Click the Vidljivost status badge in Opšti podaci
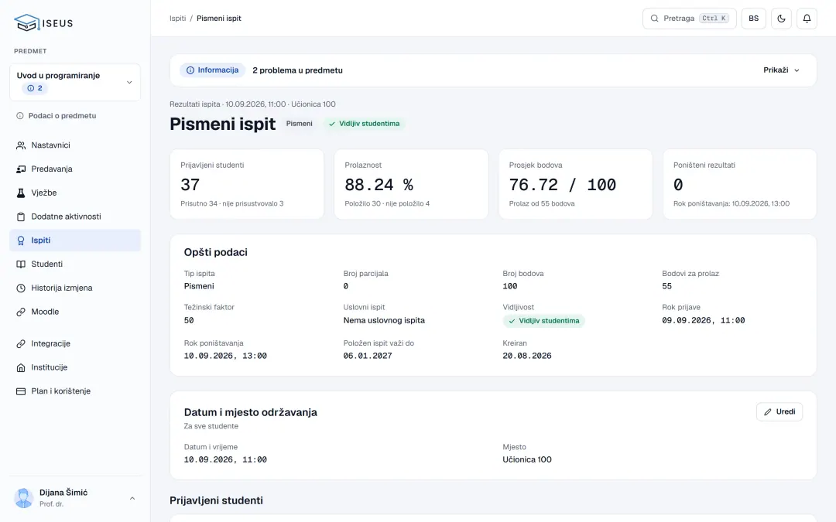The width and height of the screenshot is (836, 522). click(544, 321)
